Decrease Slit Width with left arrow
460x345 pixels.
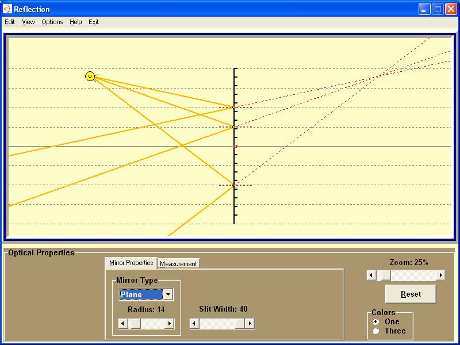click(x=194, y=324)
